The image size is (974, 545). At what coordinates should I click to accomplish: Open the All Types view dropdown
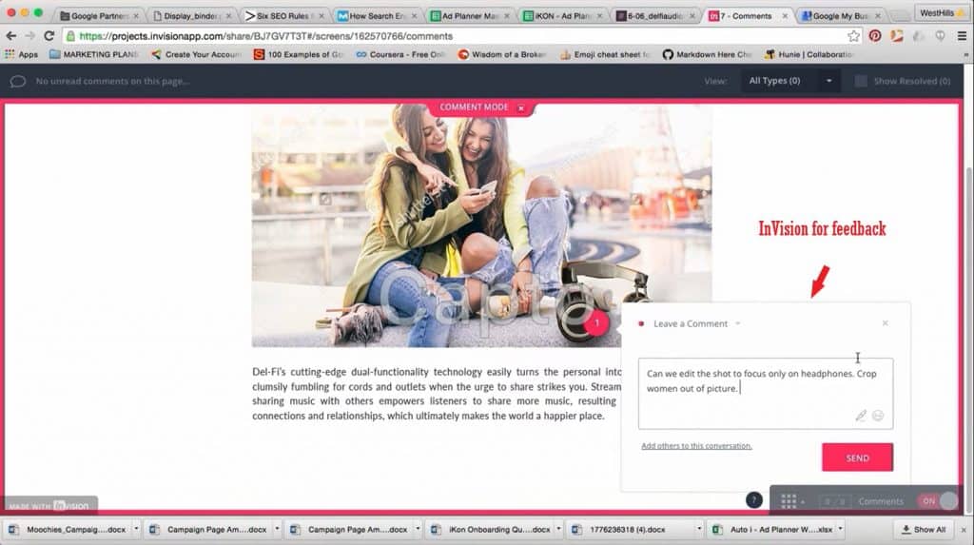pyautogui.click(x=789, y=81)
